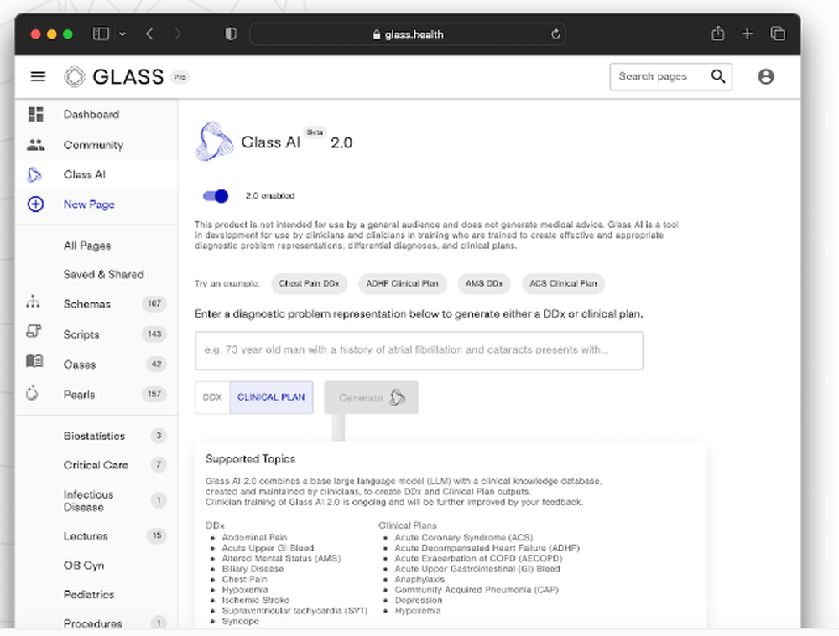839x636 pixels.
Task: Click the Pearls ring icon
Action: click(32, 393)
